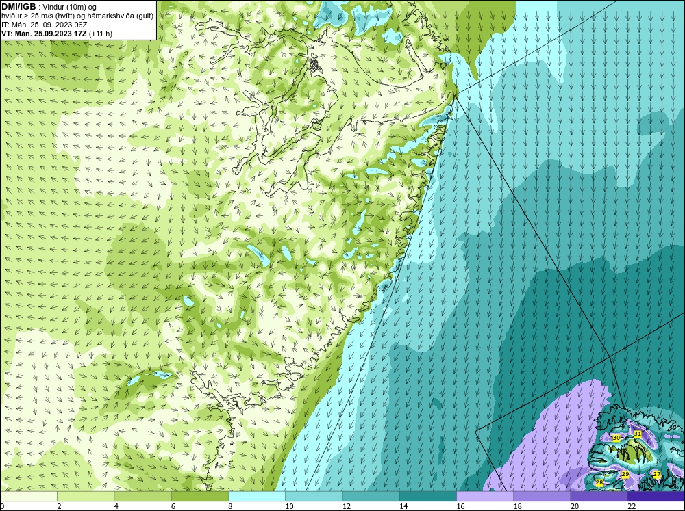
Task: Click the "IT: Mán. 25. 09. 2023 06Z" line
Action: click(x=44, y=25)
